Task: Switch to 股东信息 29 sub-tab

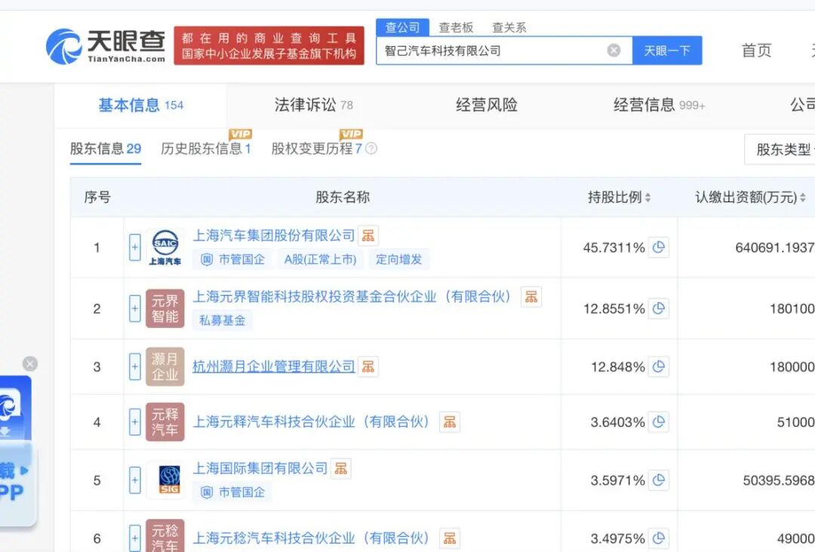Action: pyautogui.click(x=106, y=149)
